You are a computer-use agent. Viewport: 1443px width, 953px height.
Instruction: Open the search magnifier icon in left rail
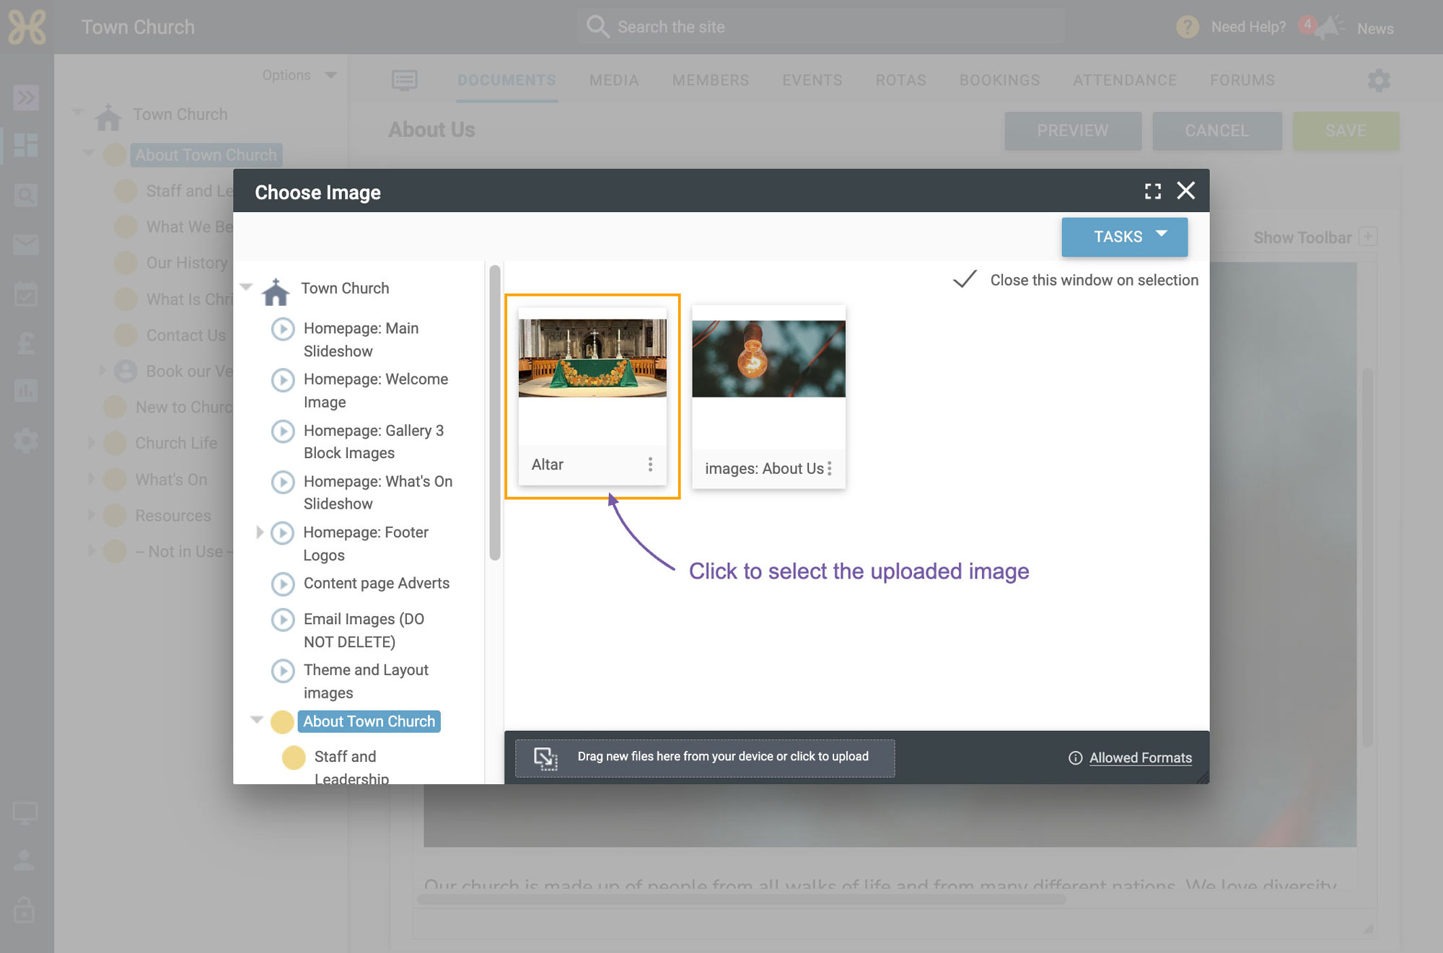tap(26, 195)
